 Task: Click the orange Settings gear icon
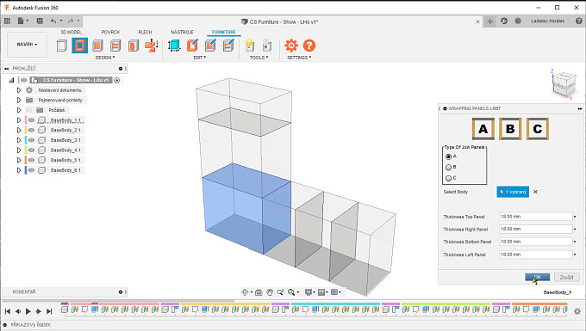pyautogui.click(x=290, y=46)
